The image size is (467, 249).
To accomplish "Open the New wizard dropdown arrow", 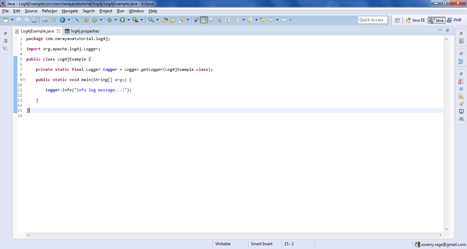I will click(12, 20).
